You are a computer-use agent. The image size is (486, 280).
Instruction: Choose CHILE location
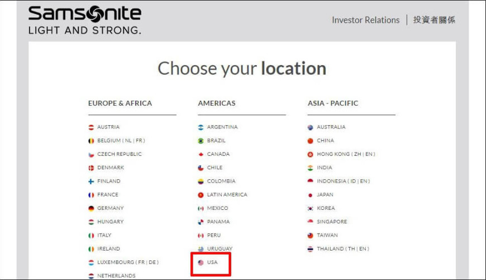point(215,168)
